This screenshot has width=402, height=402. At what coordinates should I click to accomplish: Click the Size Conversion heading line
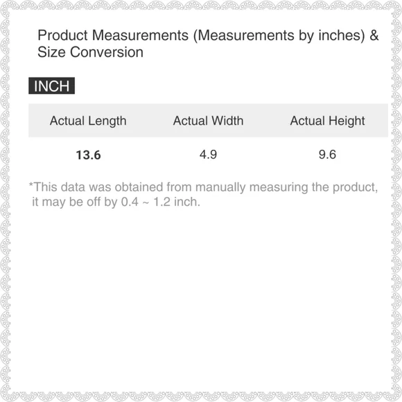(x=90, y=52)
